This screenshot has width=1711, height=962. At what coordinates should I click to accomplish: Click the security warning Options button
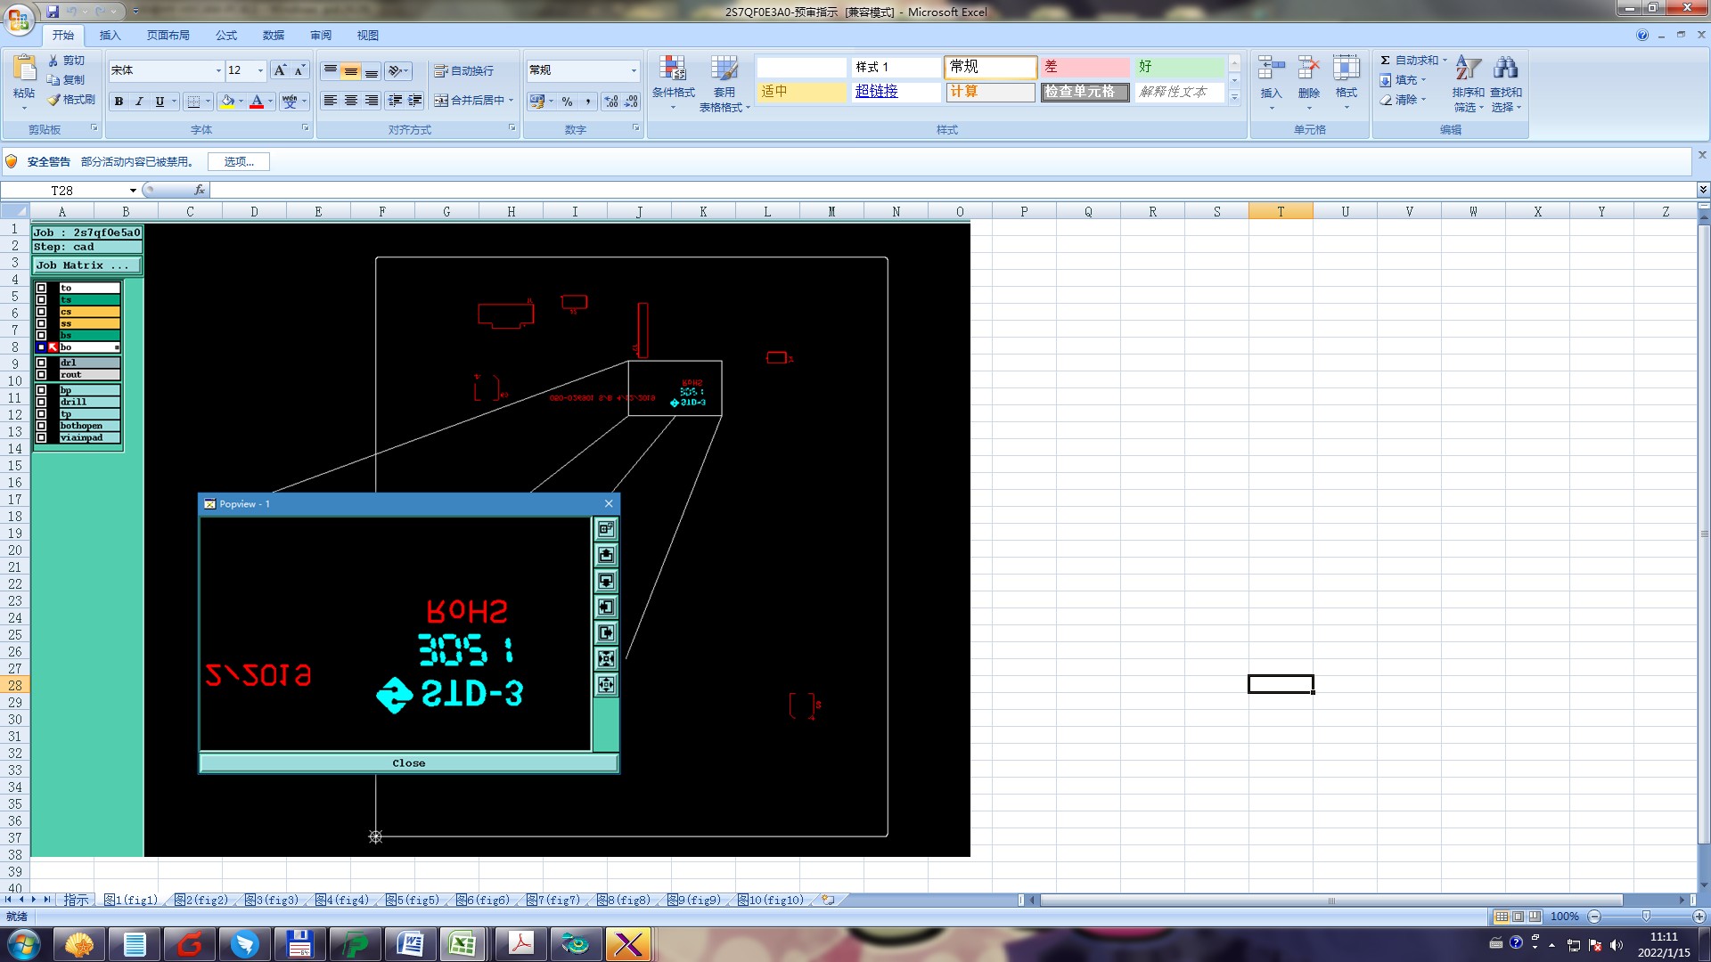(x=238, y=162)
